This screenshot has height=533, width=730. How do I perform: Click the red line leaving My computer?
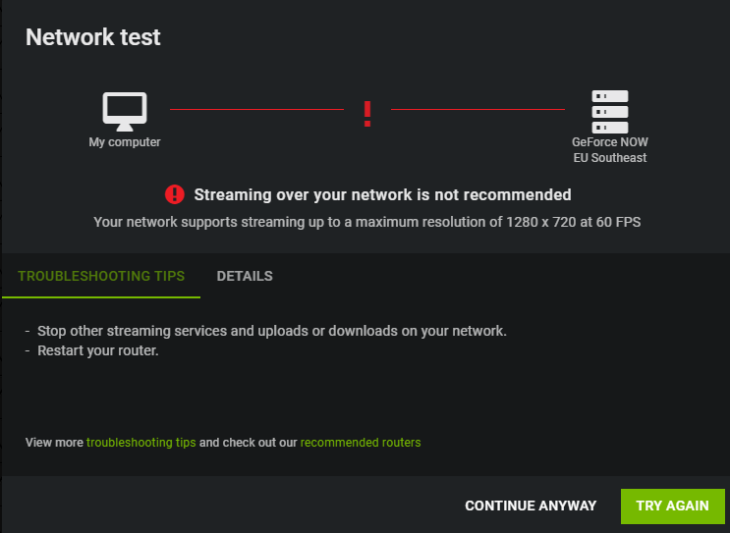[x=256, y=109]
